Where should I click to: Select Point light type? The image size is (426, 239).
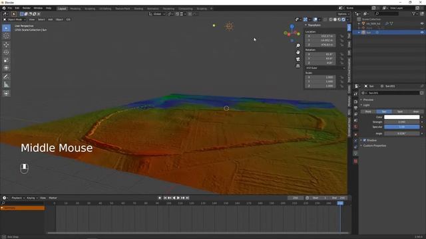click(x=368, y=112)
